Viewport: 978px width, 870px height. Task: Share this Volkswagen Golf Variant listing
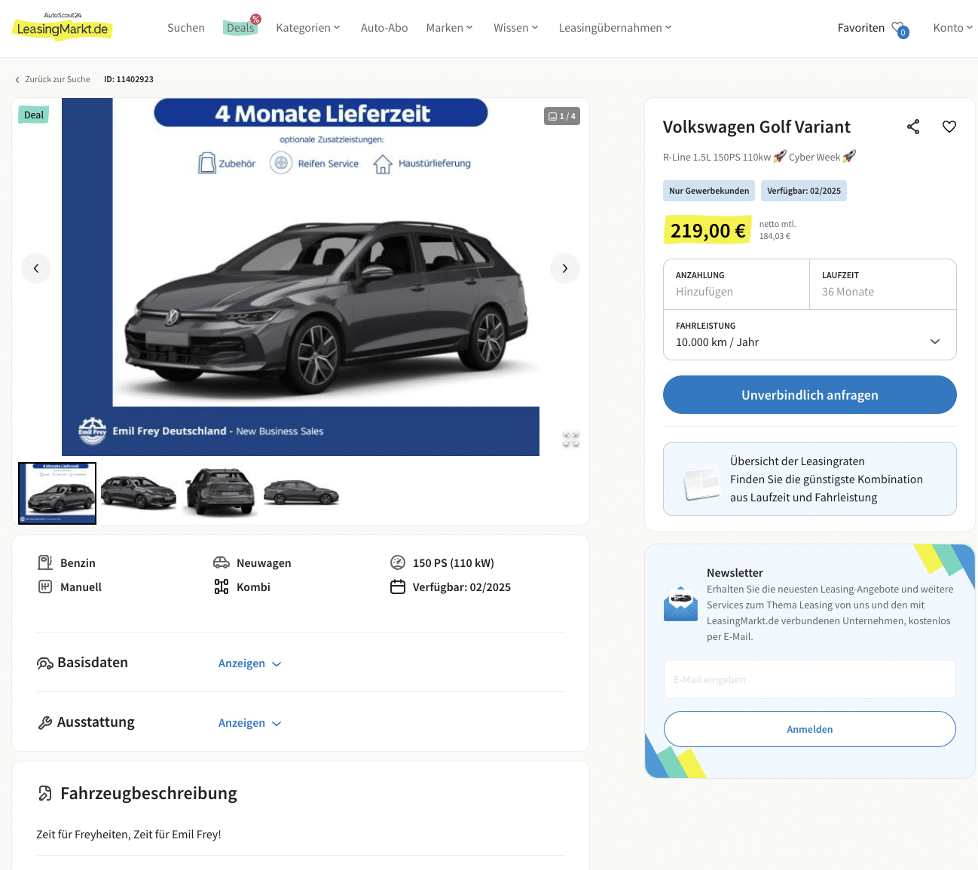pyautogui.click(x=913, y=127)
